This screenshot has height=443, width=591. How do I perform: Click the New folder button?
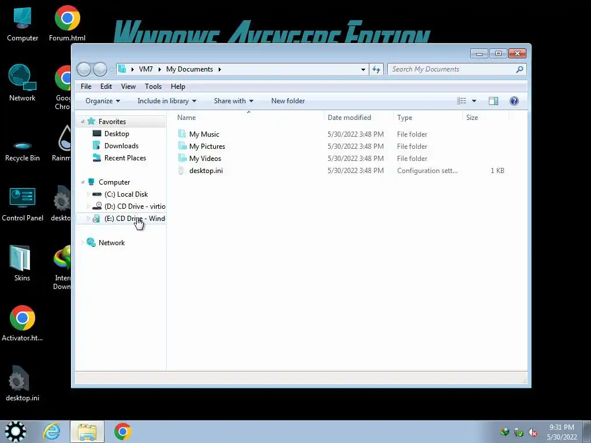point(288,101)
